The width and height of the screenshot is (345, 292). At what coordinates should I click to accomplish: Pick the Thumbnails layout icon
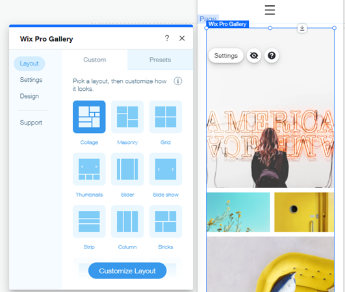[89, 169]
